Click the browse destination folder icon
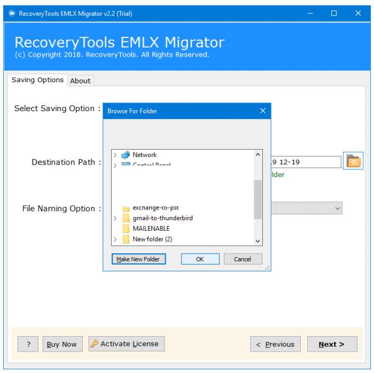The height and width of the screenshot is (373, 374). click(x=353, y=161)
